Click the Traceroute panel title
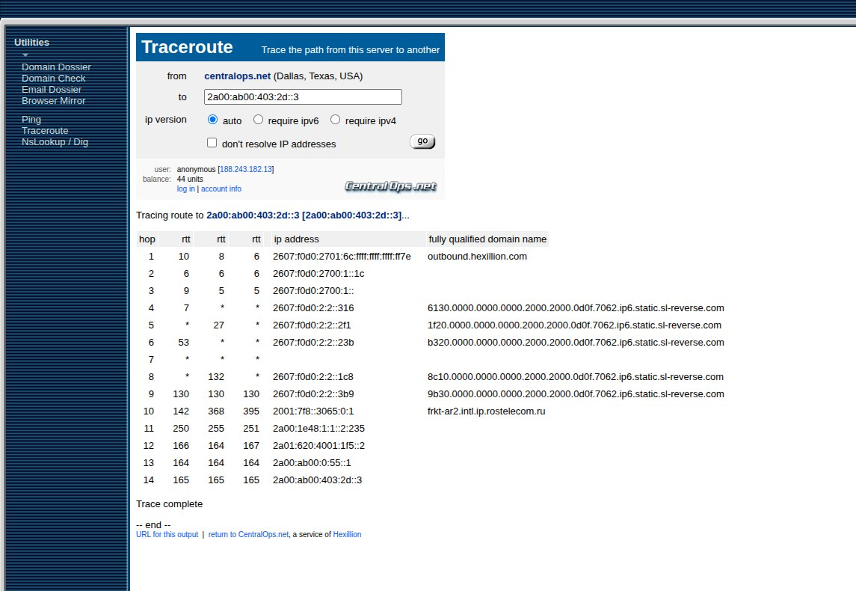 187,47
